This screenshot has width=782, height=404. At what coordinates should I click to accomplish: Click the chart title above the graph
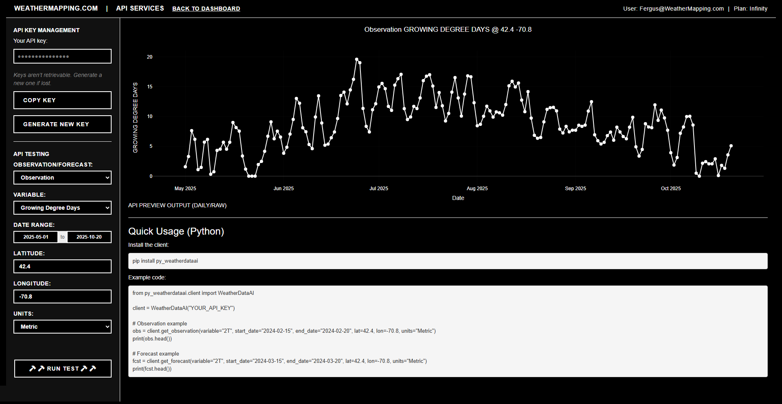coord(448,29)
